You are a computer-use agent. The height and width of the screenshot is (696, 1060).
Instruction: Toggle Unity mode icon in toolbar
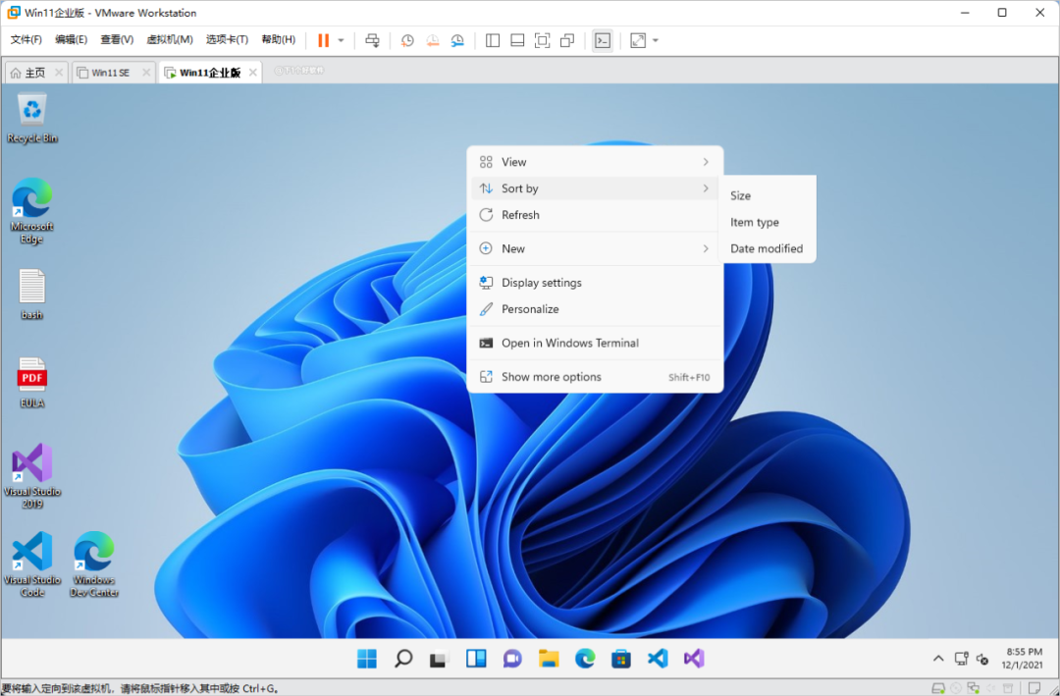567,40
